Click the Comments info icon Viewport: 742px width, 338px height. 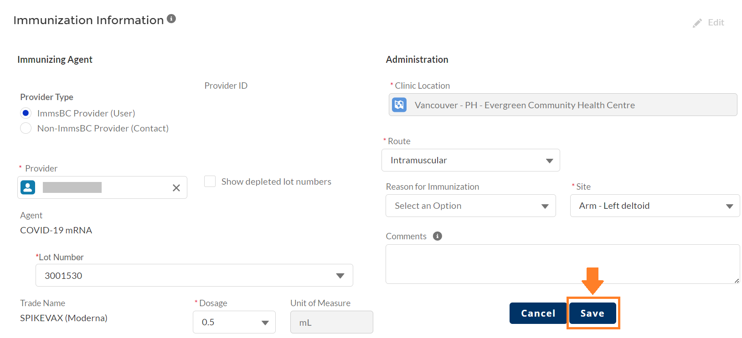pyautogui.click(x=438, y=236)
